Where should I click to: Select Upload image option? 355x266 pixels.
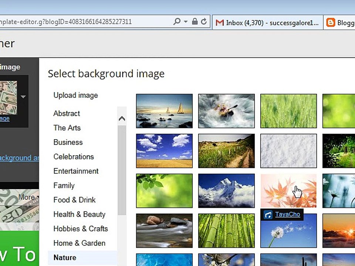75,95
